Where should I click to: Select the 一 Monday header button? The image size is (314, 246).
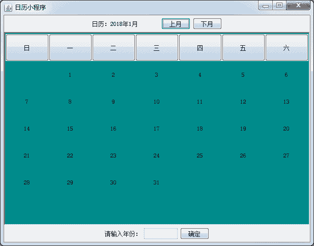(x=70, y=48)
